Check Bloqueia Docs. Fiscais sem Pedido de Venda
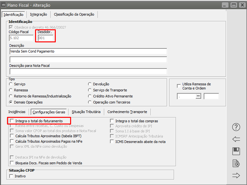The image size is (247, 185). pyautogui.click(x=12, y=163)
